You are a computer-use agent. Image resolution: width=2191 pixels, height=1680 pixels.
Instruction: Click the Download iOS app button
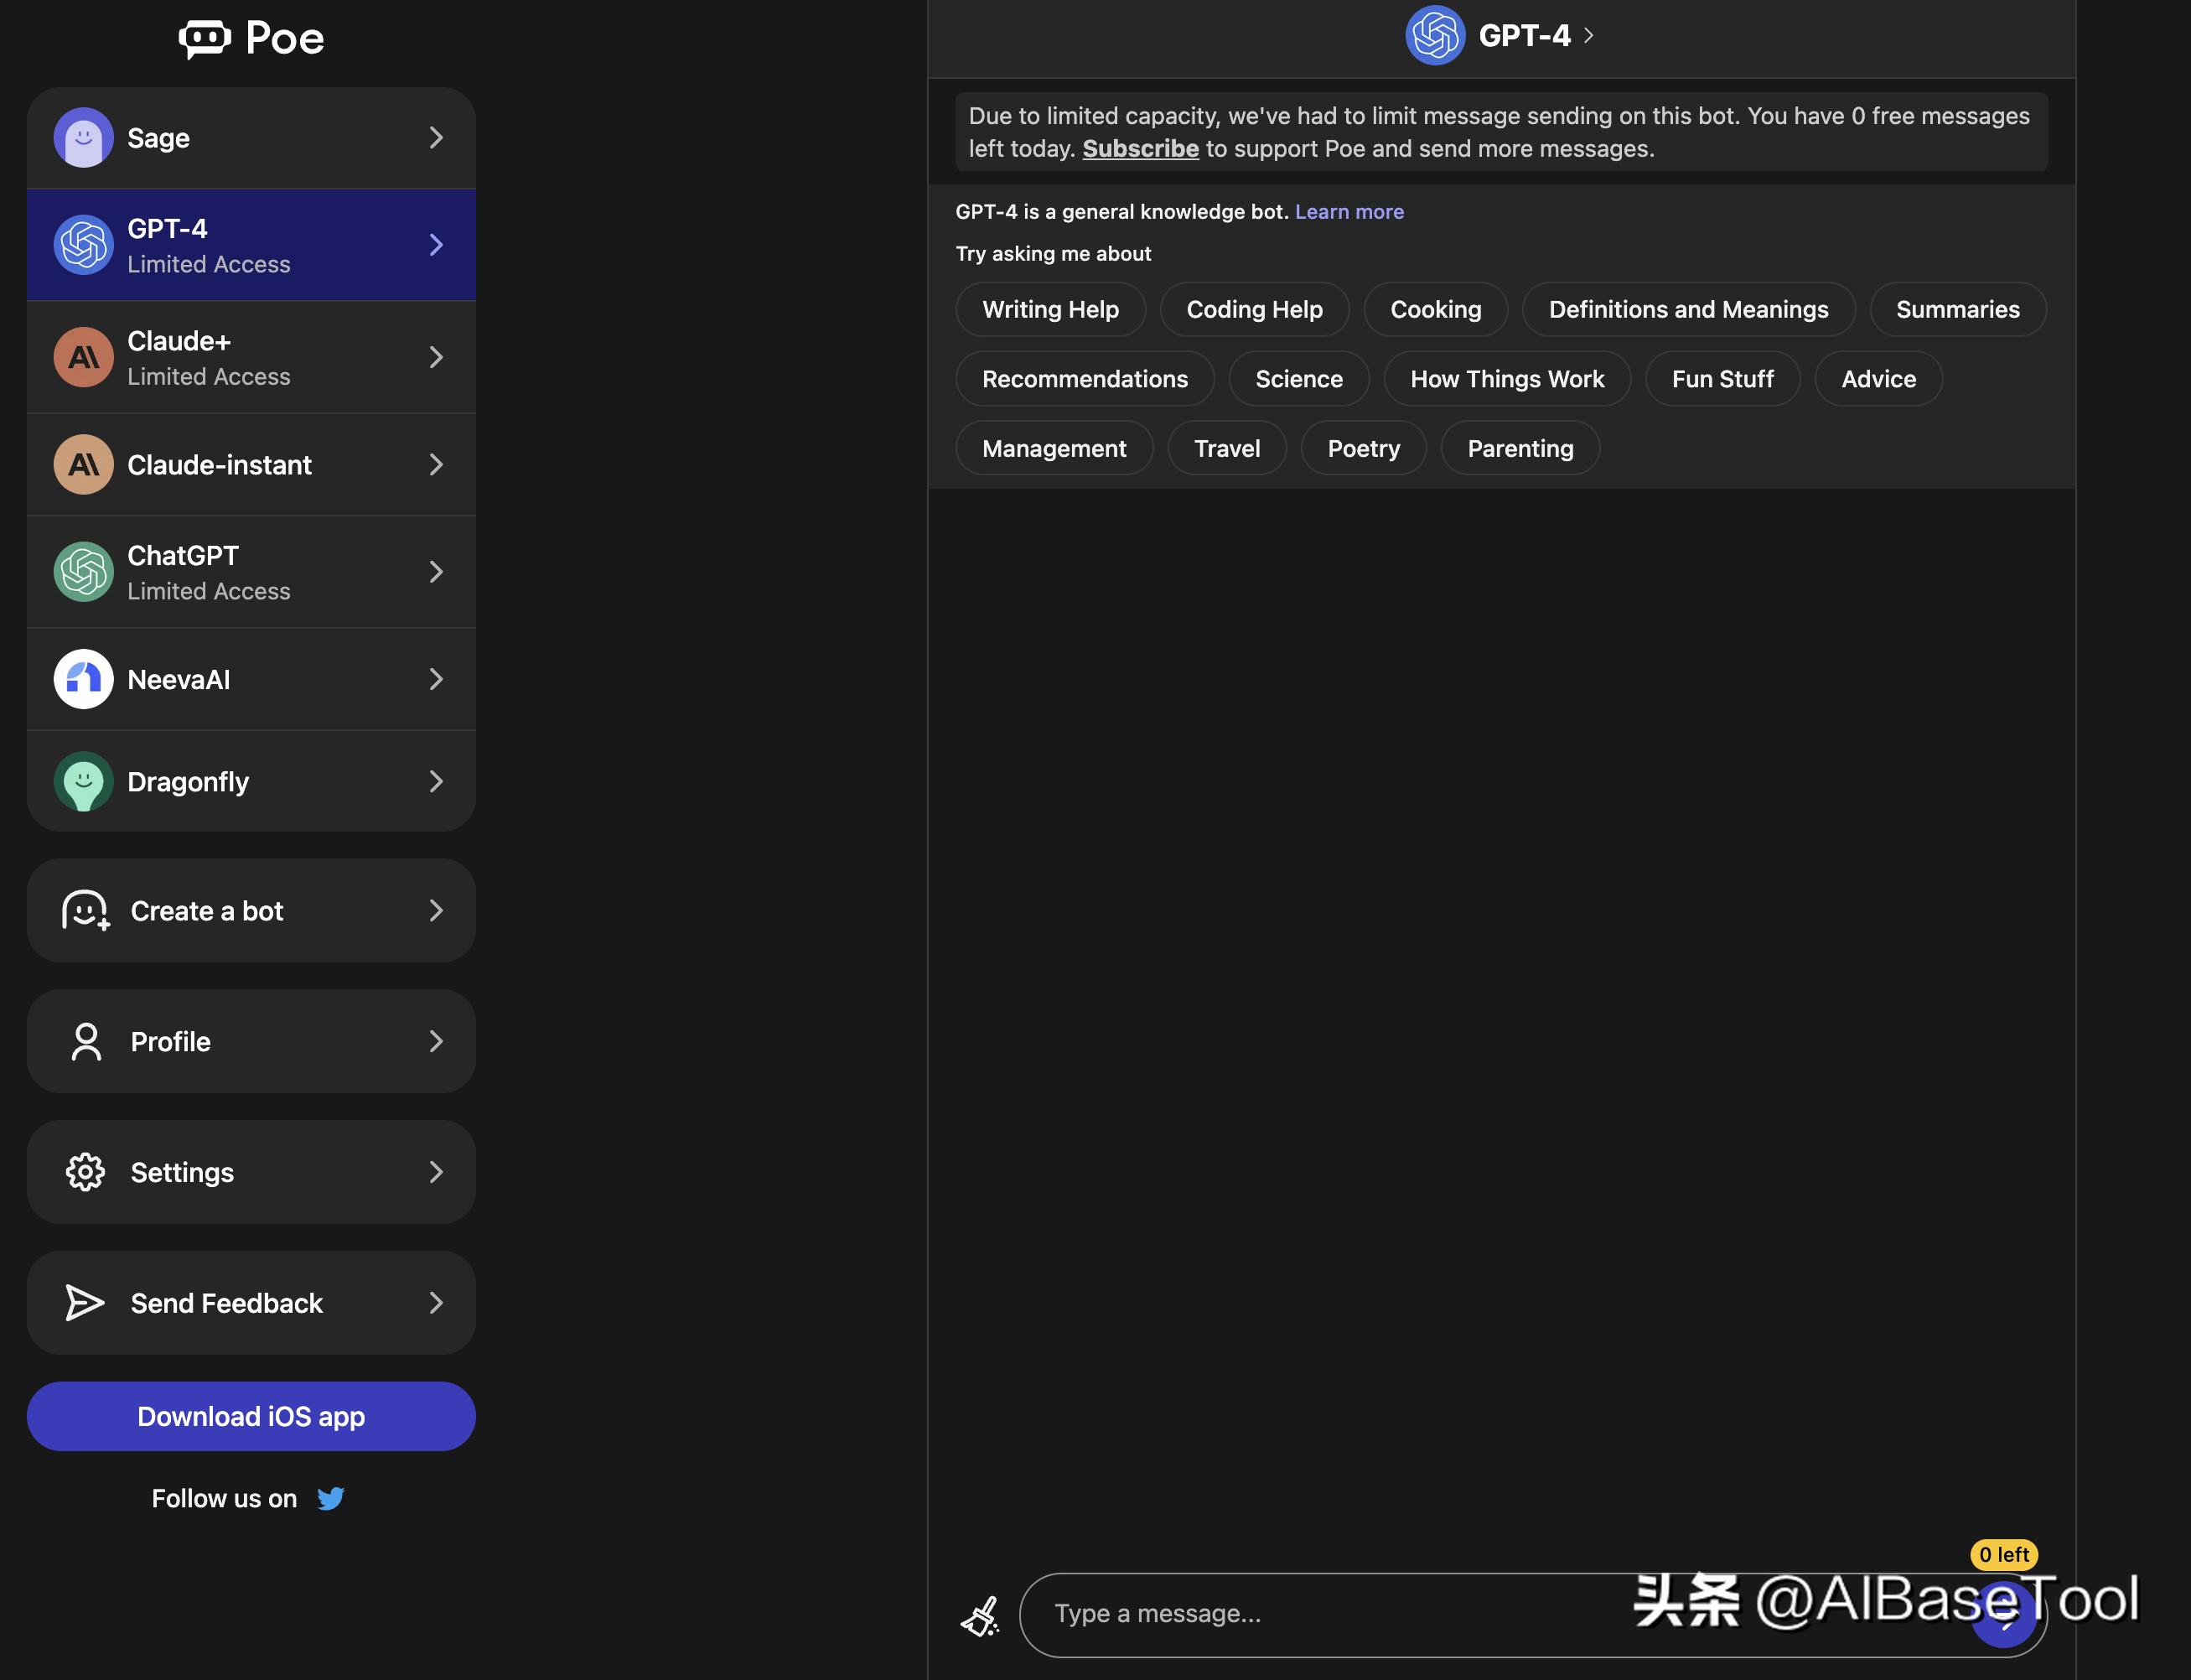tap(251, 1416)
